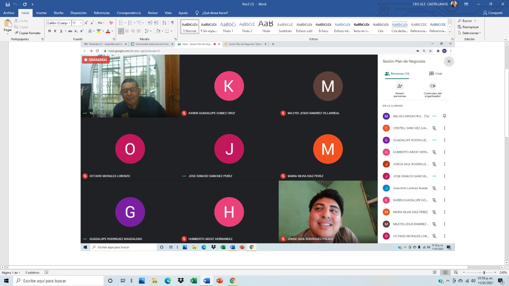Screen dimensions: 509x286
Task: Open the Buscar dropdown arrow
Action: click(x=475, y=21)
